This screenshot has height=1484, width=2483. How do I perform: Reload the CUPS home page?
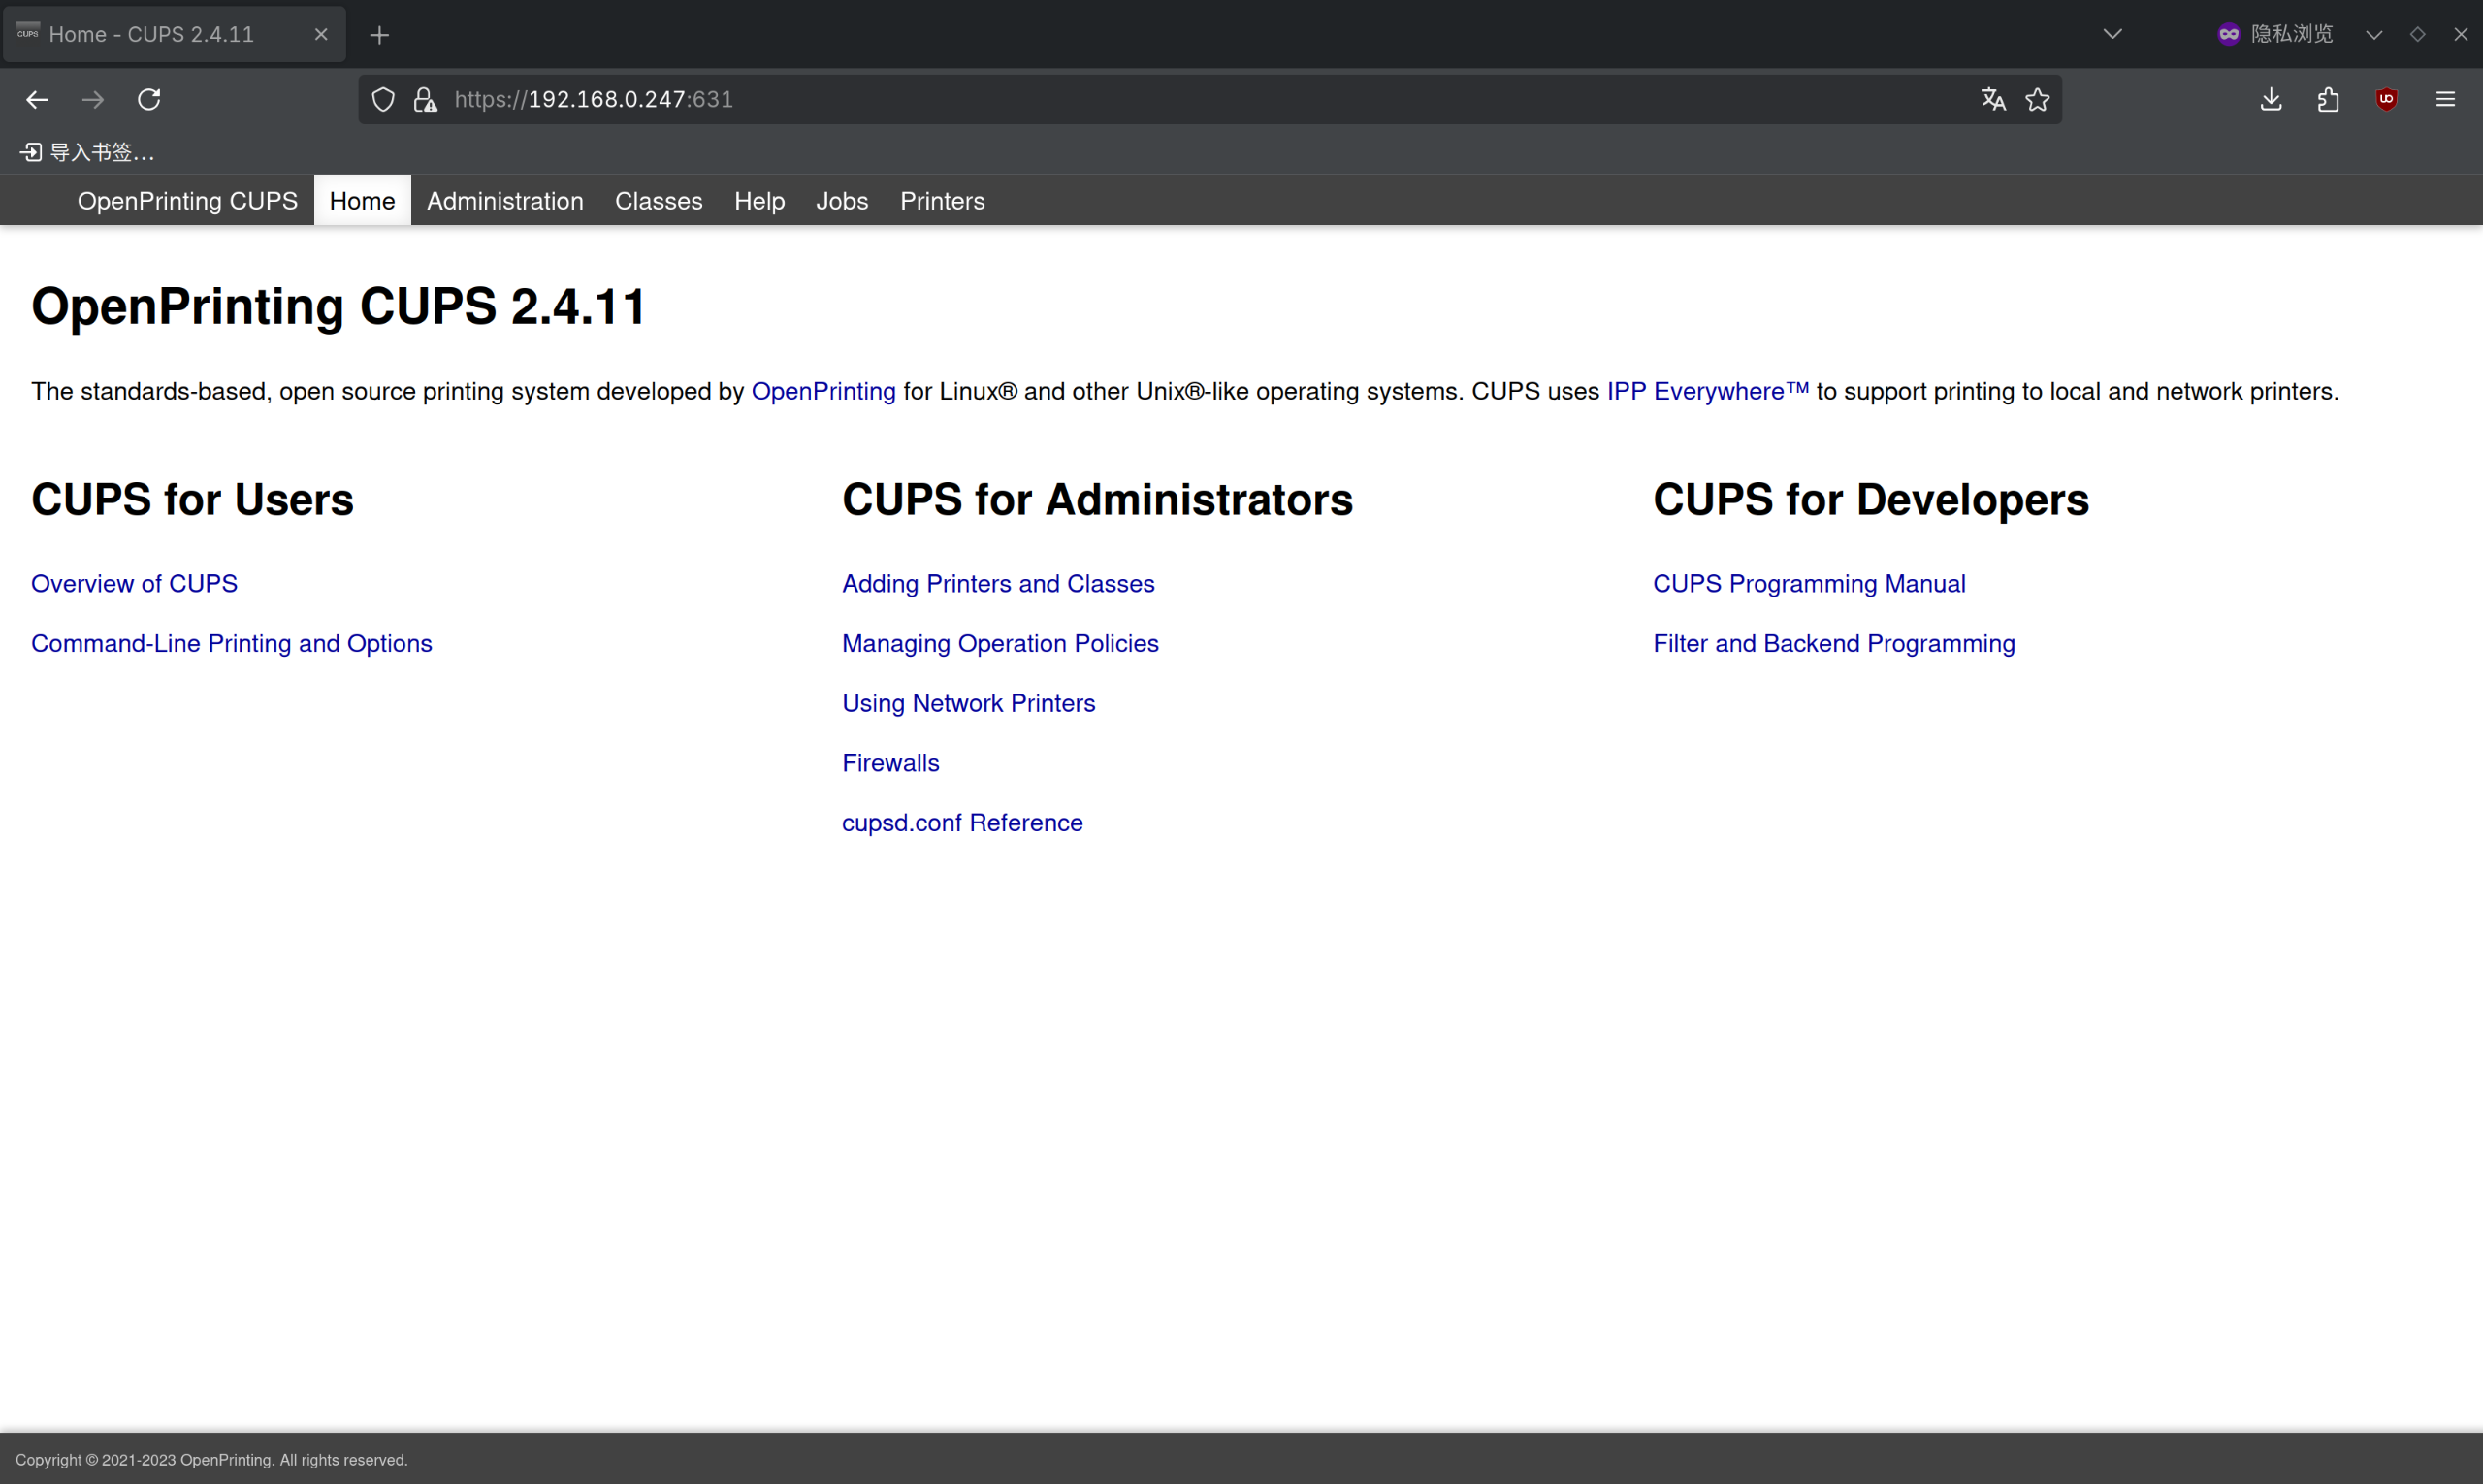(149, 99)
